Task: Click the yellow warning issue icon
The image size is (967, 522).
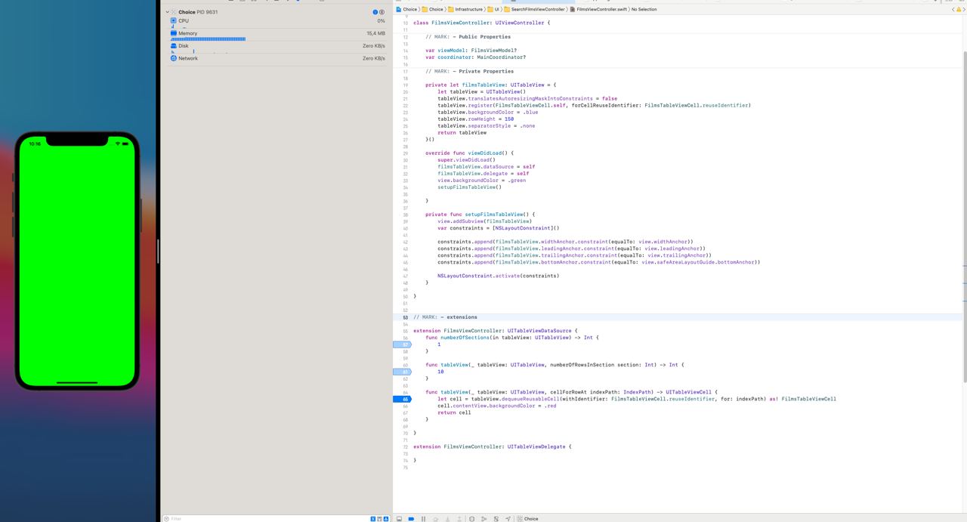Action: point(959,9)
